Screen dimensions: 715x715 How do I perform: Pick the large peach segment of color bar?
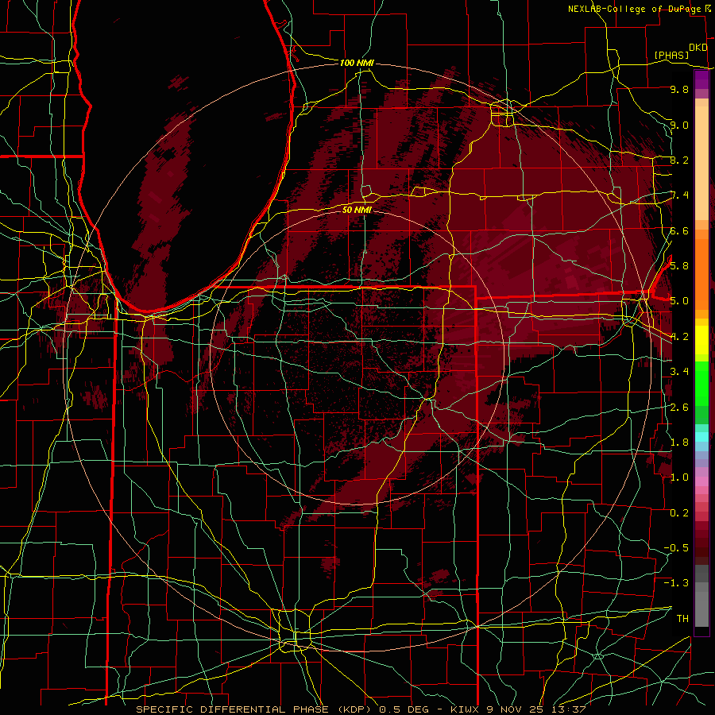701,164
